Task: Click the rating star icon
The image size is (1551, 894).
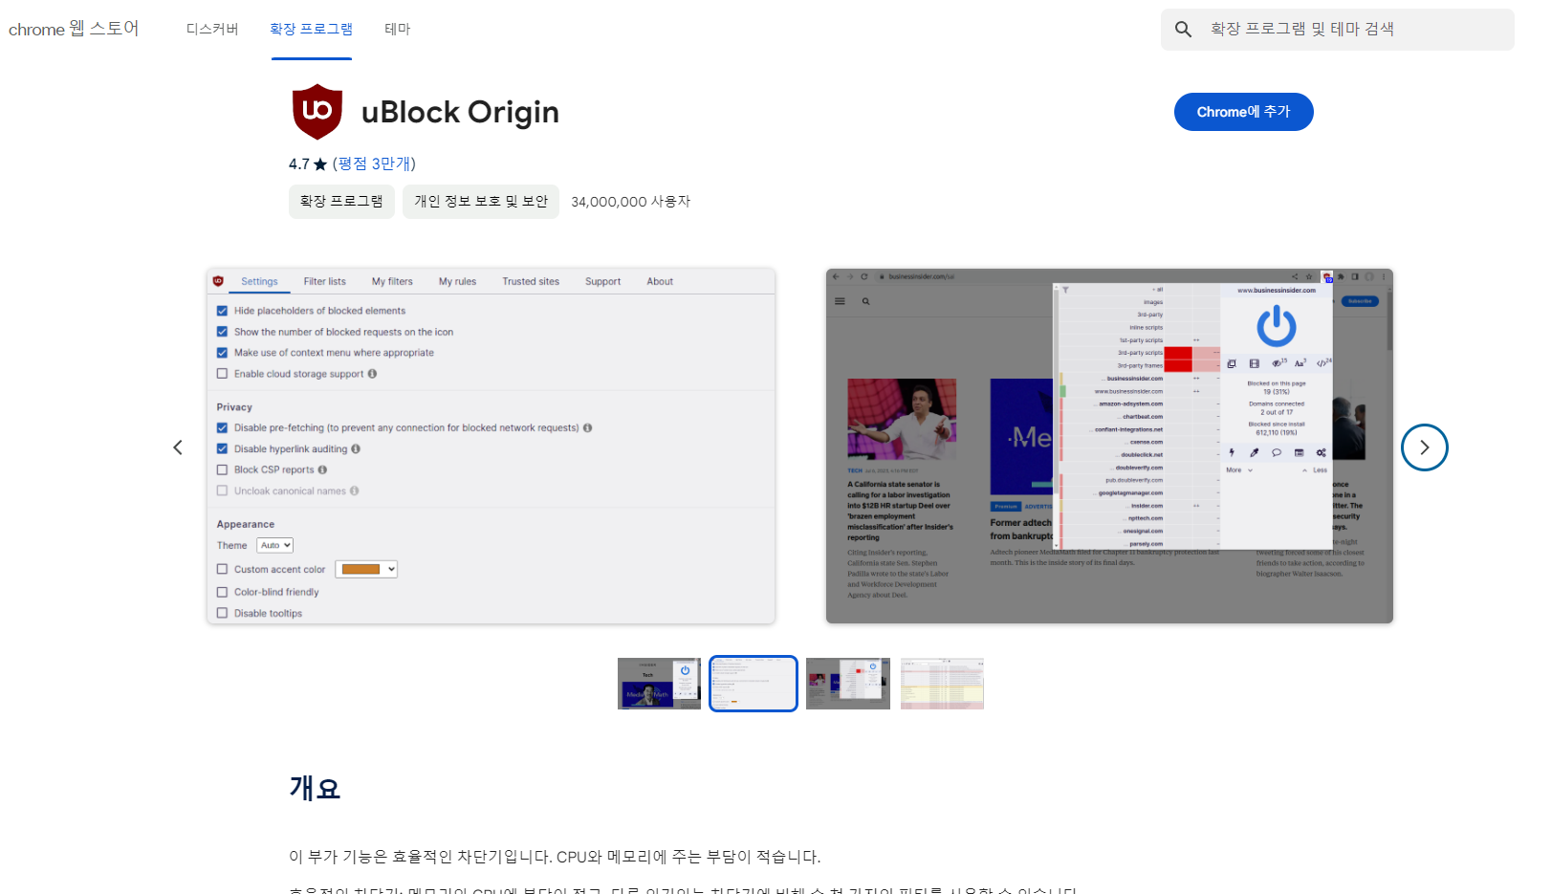Action: pos(320,164)
